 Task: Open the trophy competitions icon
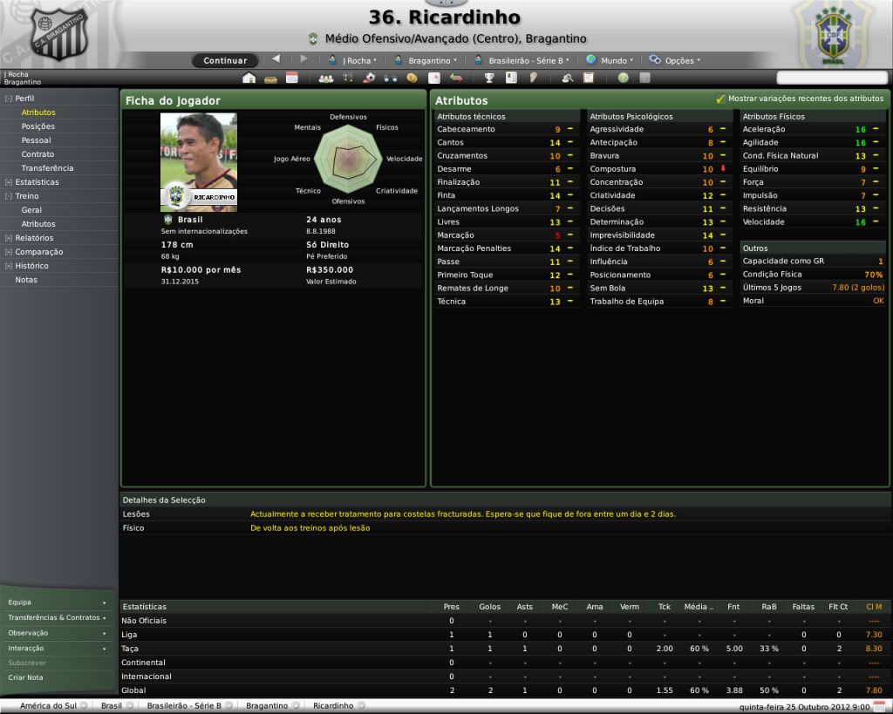(x=489, y=78)
